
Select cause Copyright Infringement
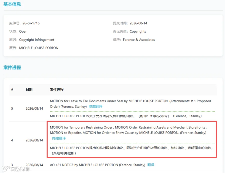[x=37, y=40]
